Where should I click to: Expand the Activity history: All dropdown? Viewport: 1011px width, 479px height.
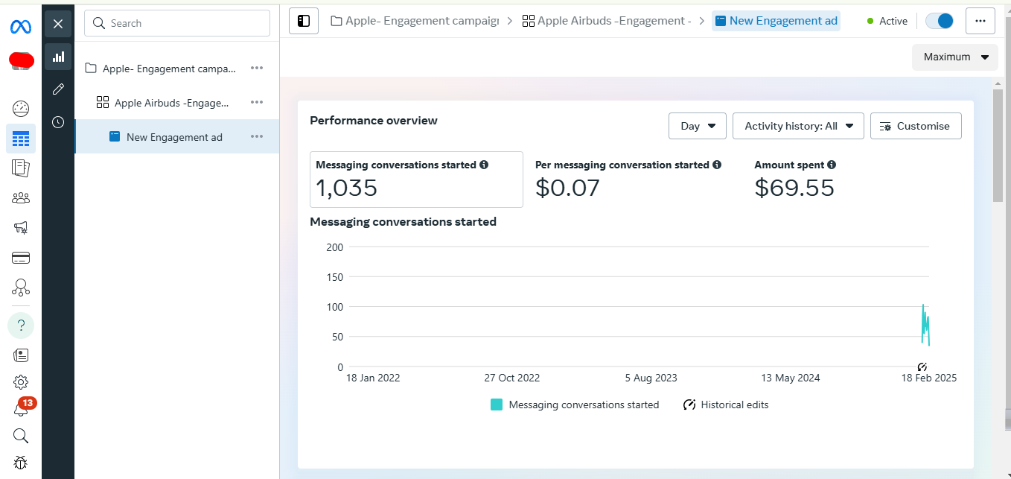pyautogui.click(x=798, y=126)
